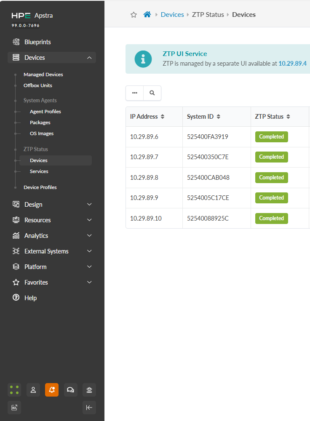Click the Favorites star icon in the sidebar
This screenshot has height=421, width=310.
pos(16,282)
